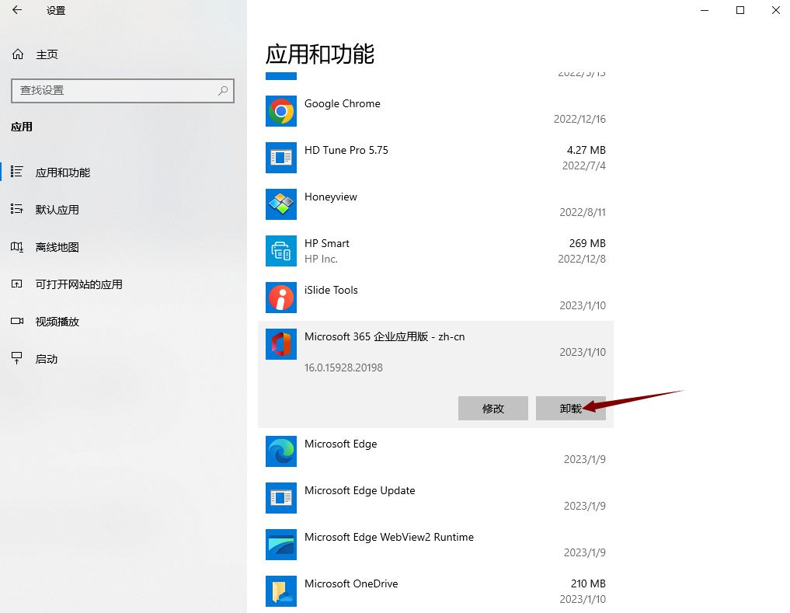This screenshot has height=613, width=790.
Task: Click the Microsoft Edge Update icon
Action: pos(281,497)
